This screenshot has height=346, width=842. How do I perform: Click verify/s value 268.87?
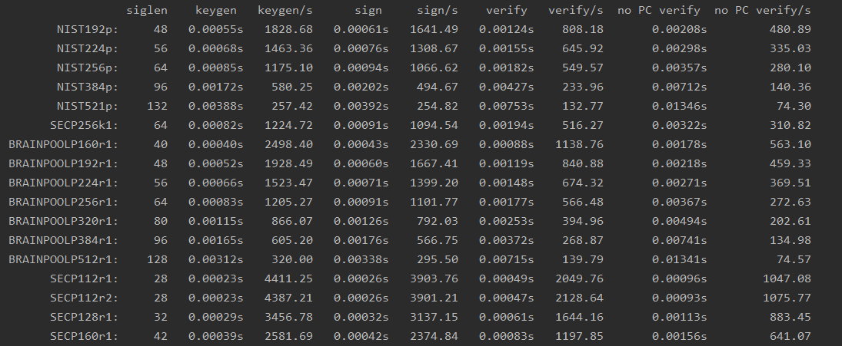[583, 240]
